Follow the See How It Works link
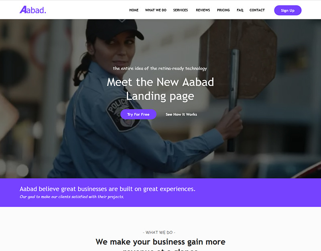The height and width of the screenshot is (251, 321). (181, 114)
